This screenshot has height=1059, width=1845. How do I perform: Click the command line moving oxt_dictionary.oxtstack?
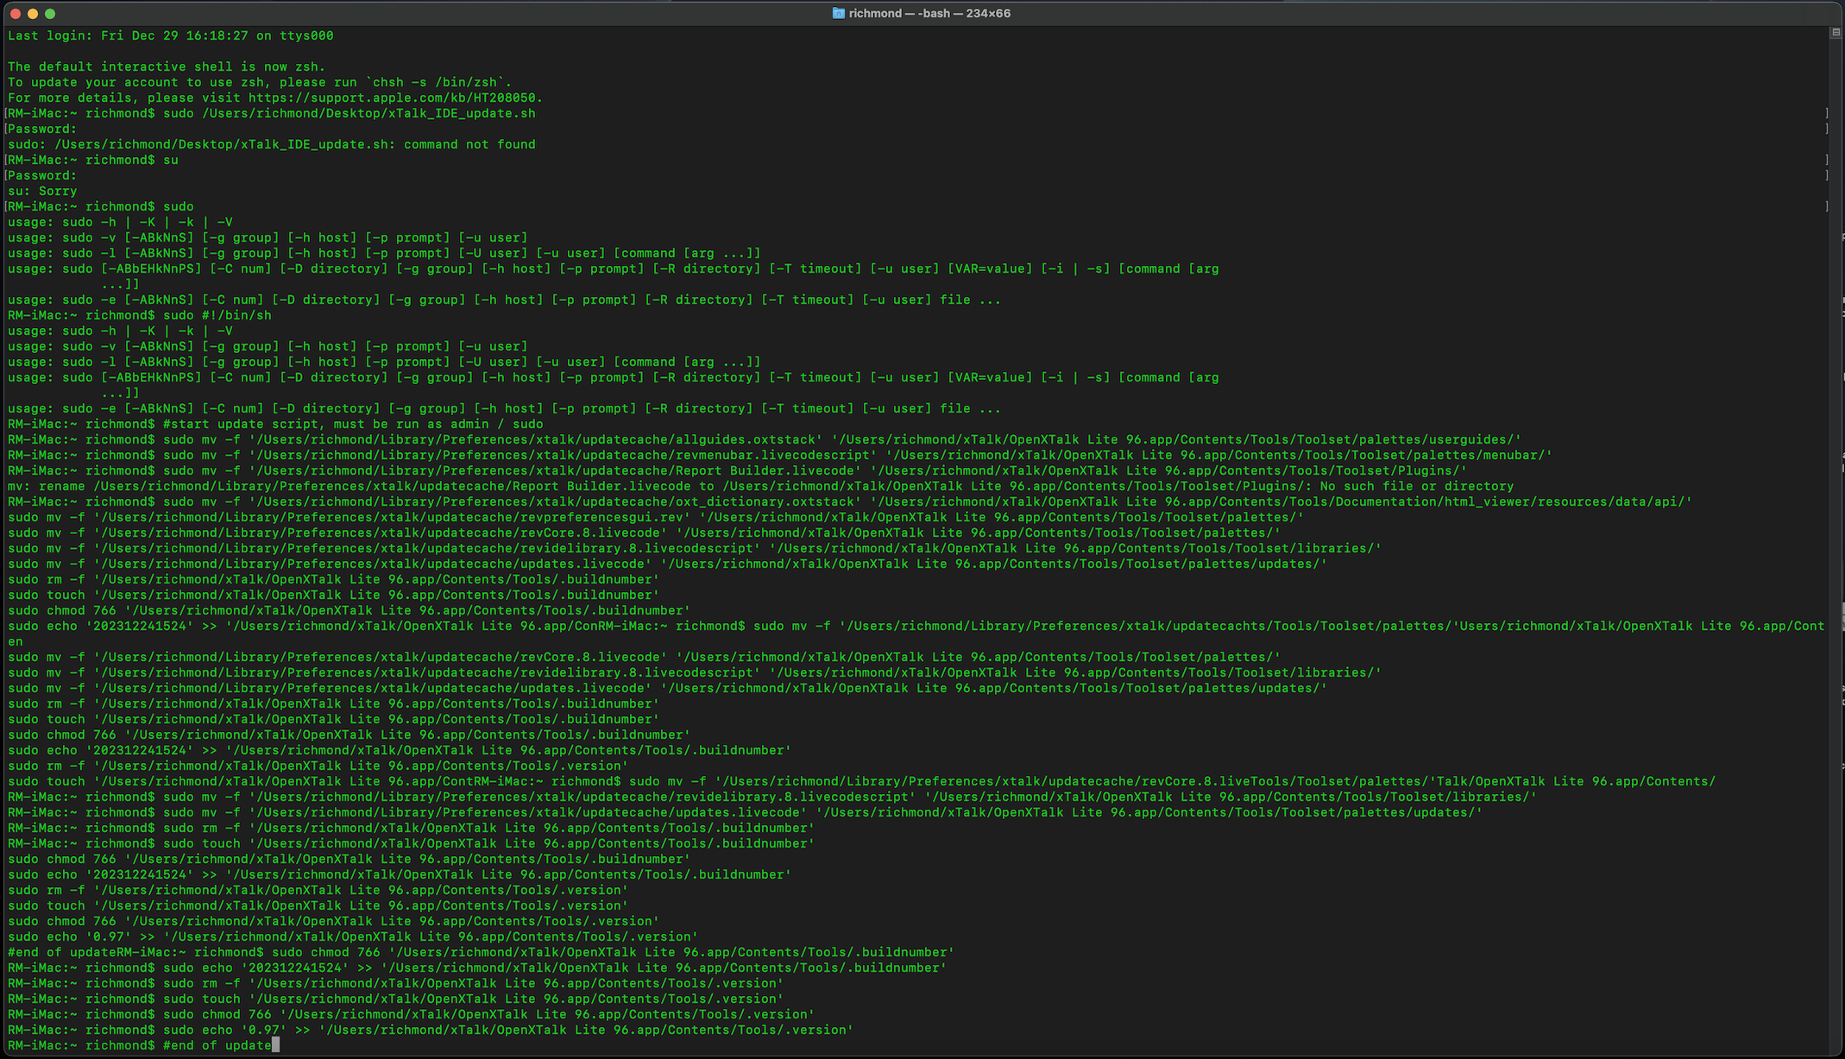pyautogui.click(x=850, y=501)
